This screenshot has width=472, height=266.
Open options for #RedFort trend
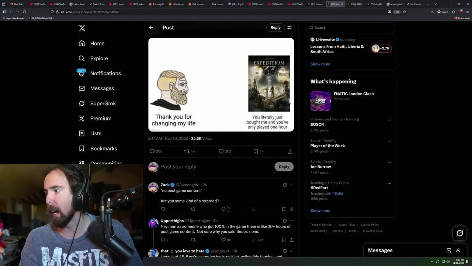[x=389, y=184]
